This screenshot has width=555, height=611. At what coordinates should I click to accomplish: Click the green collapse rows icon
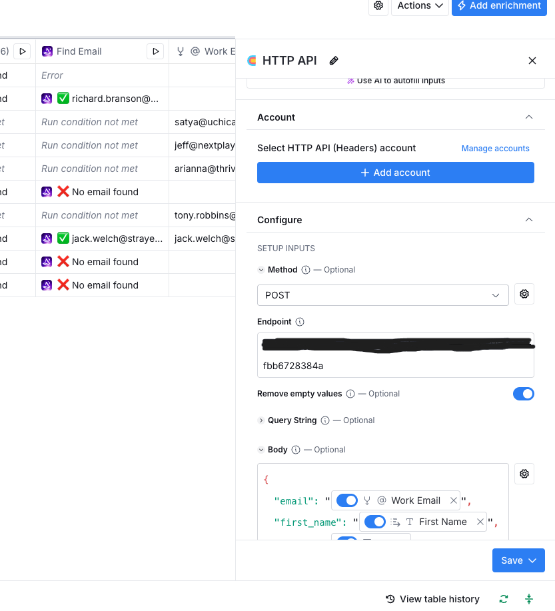pyautogui.click(x=529, y=599)
